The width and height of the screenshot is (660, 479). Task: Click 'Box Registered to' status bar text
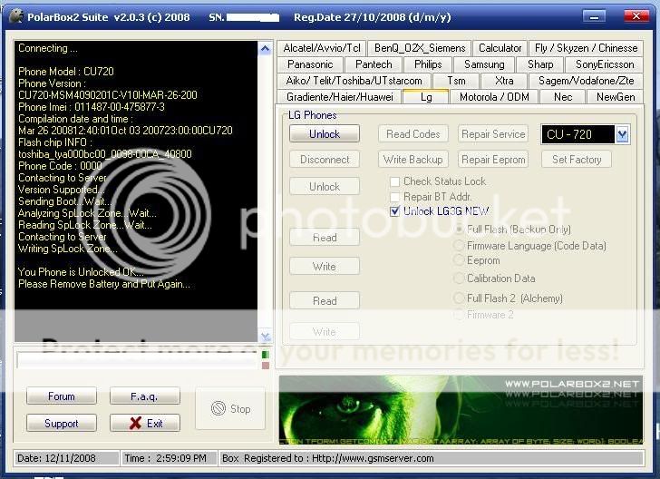coord(328,458)
